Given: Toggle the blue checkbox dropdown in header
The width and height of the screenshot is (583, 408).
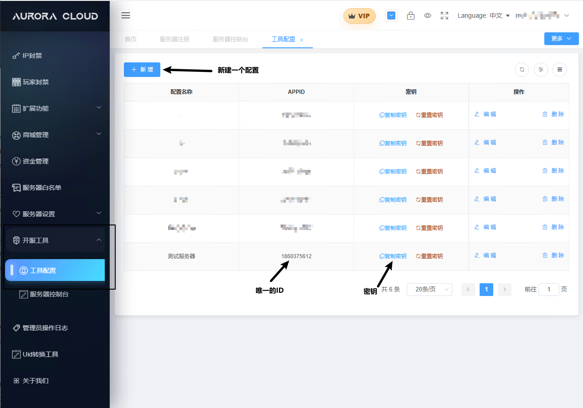Looking at the screenshot, I should tap(391, 15).
